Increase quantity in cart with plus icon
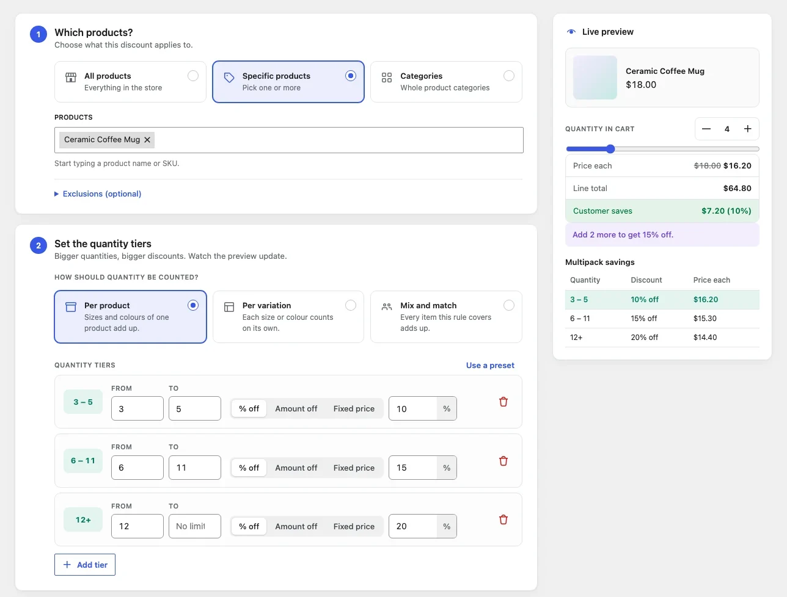Viewport: 787px width, 597px height. (747, 129)
